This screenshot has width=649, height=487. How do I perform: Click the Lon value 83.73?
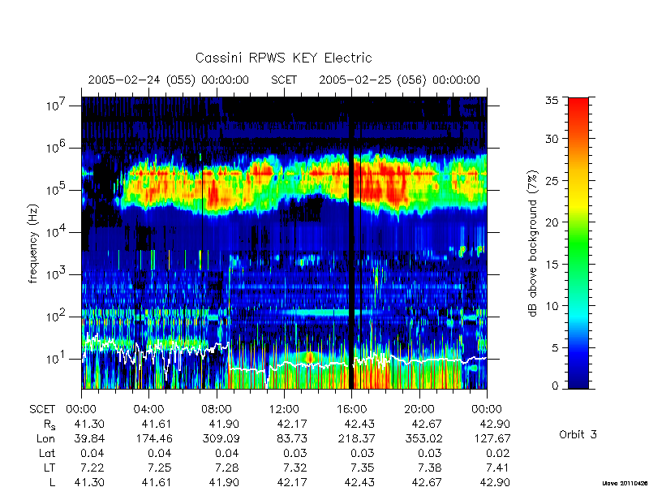(x=292, y=438)
